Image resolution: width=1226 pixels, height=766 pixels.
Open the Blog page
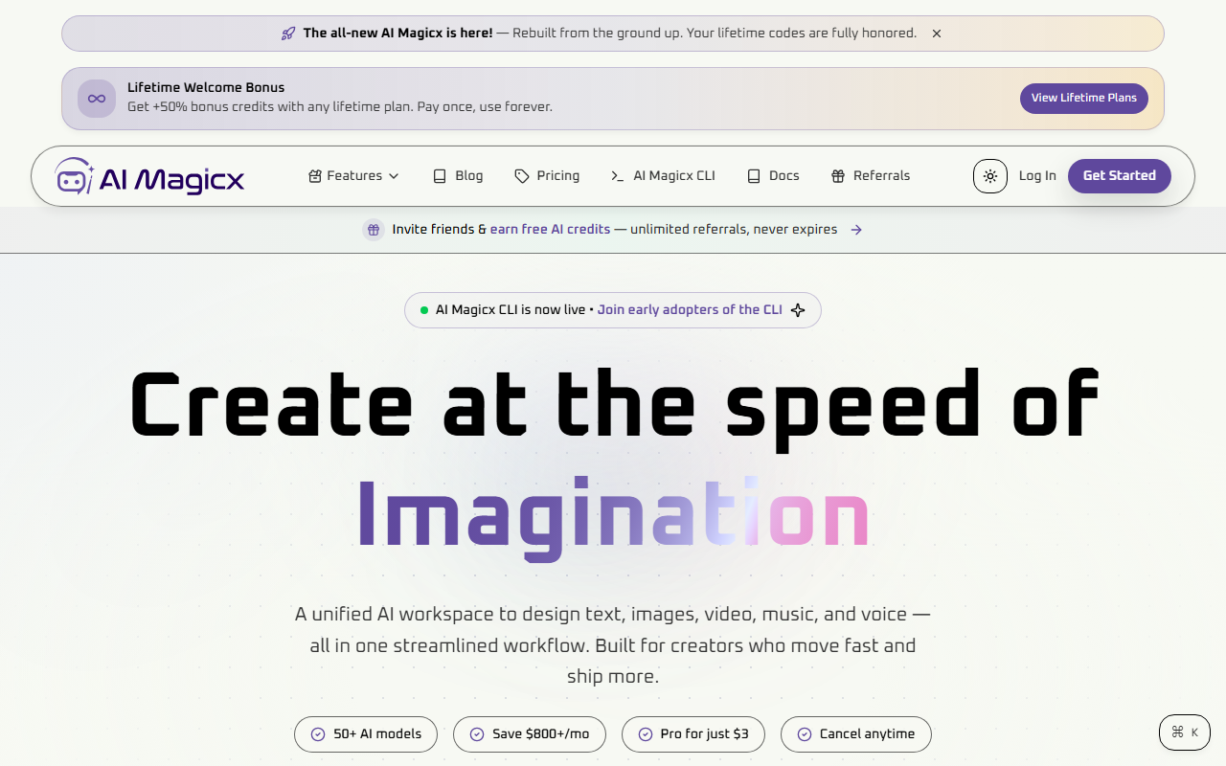[x=458, y=176]
